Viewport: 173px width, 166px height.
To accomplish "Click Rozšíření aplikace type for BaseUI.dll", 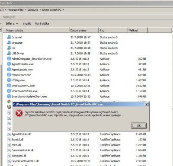I will click(110, 140).
